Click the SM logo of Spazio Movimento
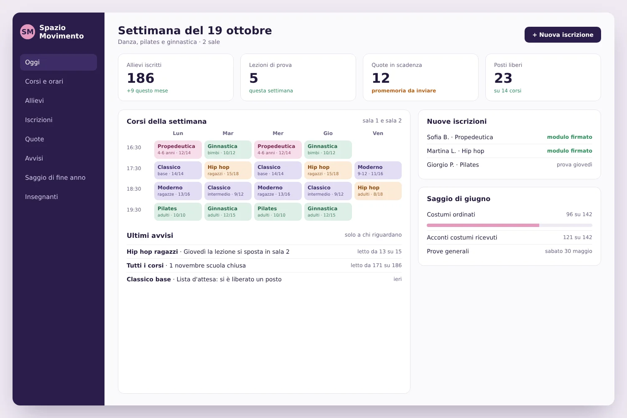 click(28, 32)
